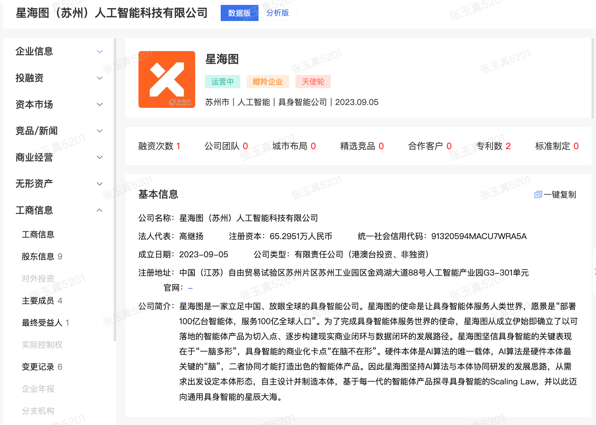
Task: Click legal representative name 高继扬
Action: pos(191,236)
